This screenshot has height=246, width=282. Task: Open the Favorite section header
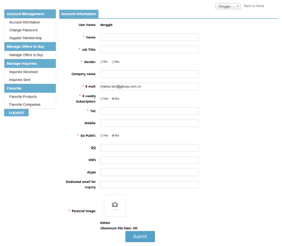[30, 88]
